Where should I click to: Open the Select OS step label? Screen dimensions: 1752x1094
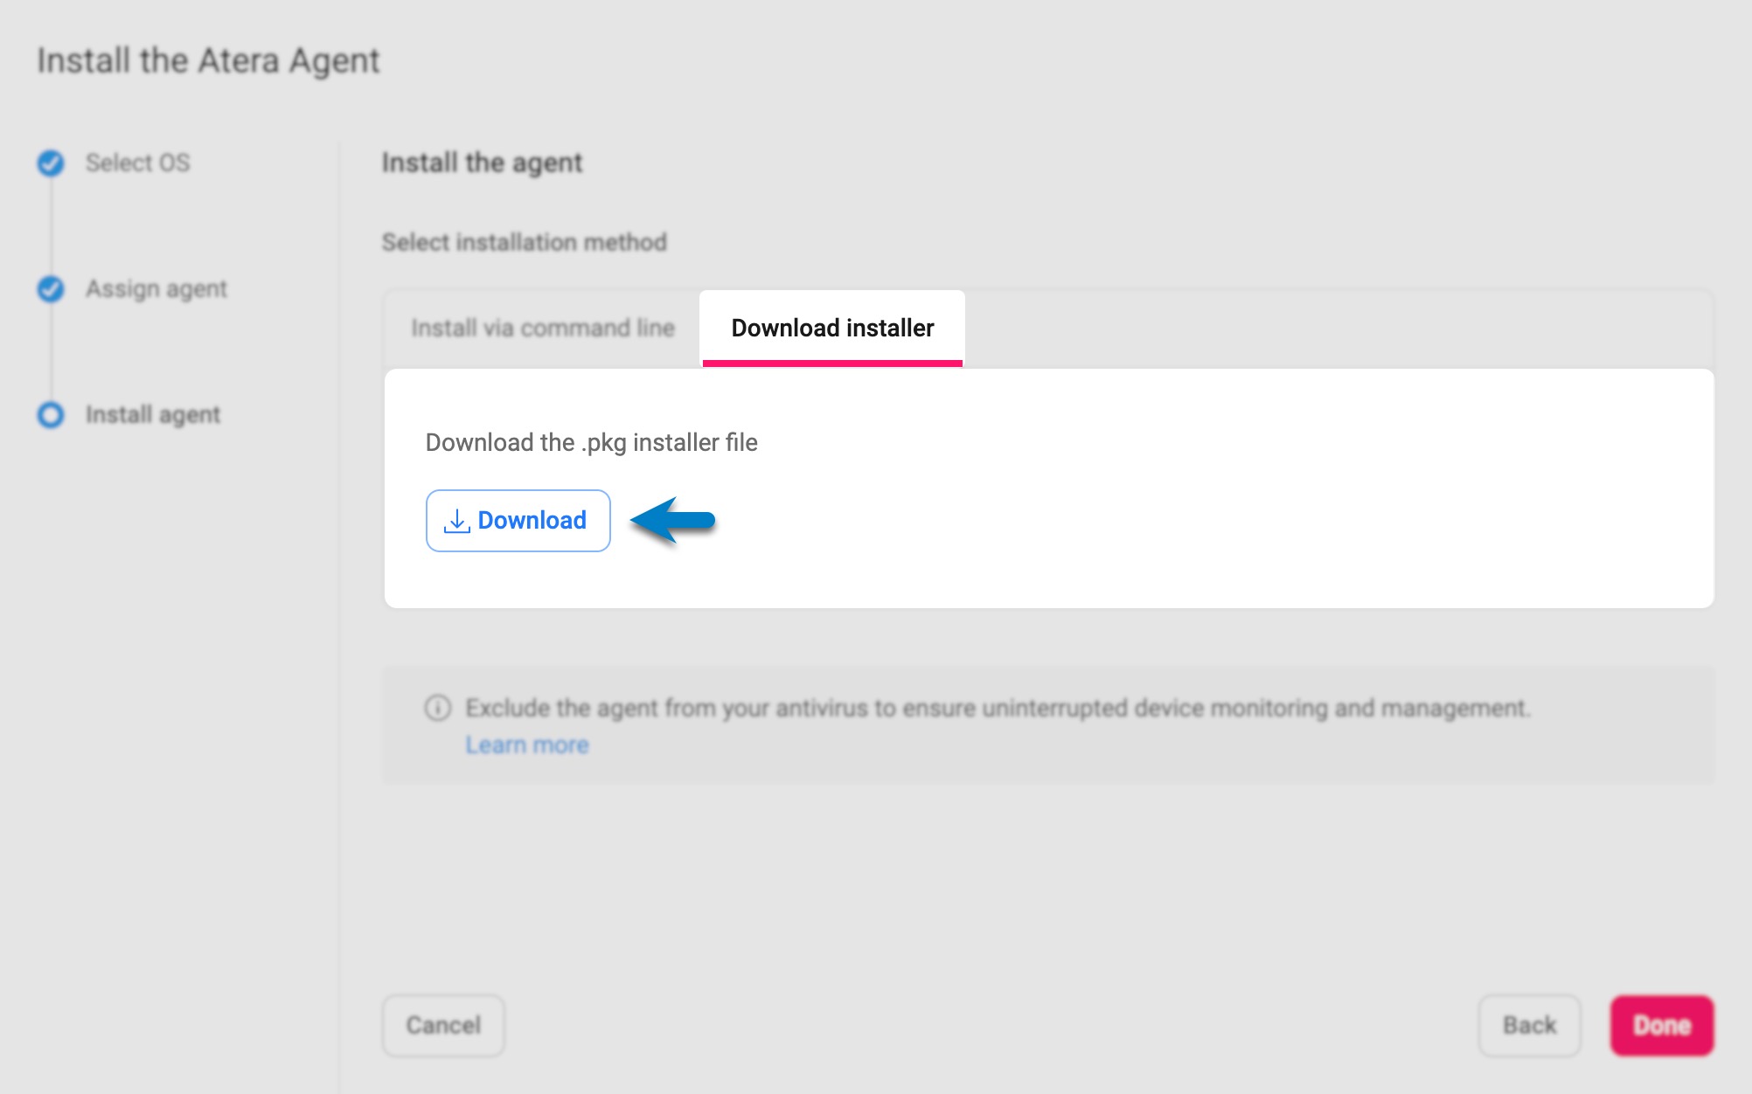point(137,163)
